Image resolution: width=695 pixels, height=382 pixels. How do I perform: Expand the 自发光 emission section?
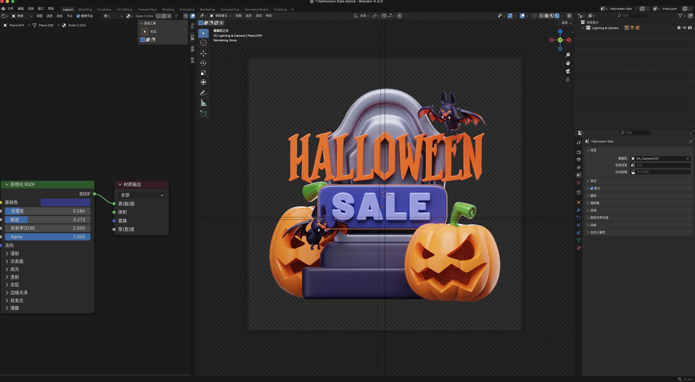[x=17, y=300]
